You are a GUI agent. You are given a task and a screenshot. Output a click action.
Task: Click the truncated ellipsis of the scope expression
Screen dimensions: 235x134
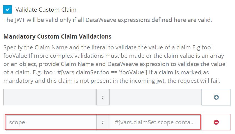pyautogui.click(x=192, y=122)
